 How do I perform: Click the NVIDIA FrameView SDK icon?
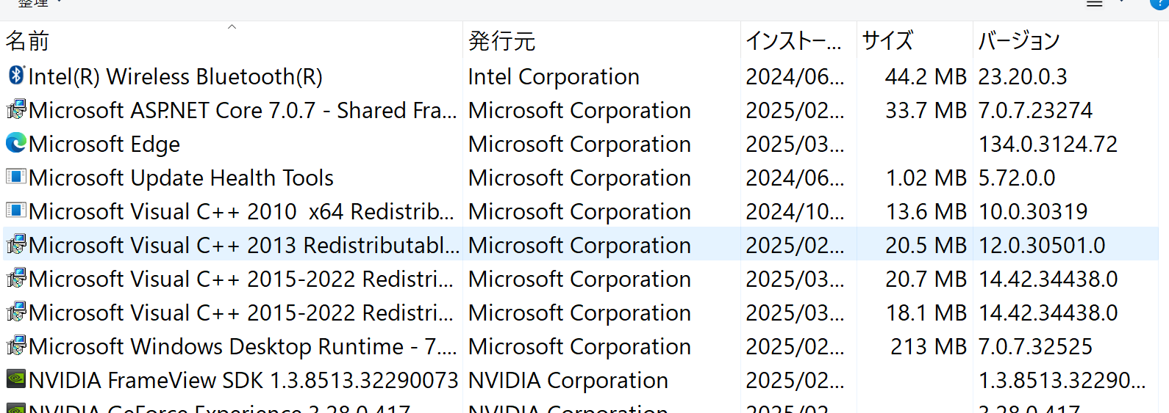point(16,379)
